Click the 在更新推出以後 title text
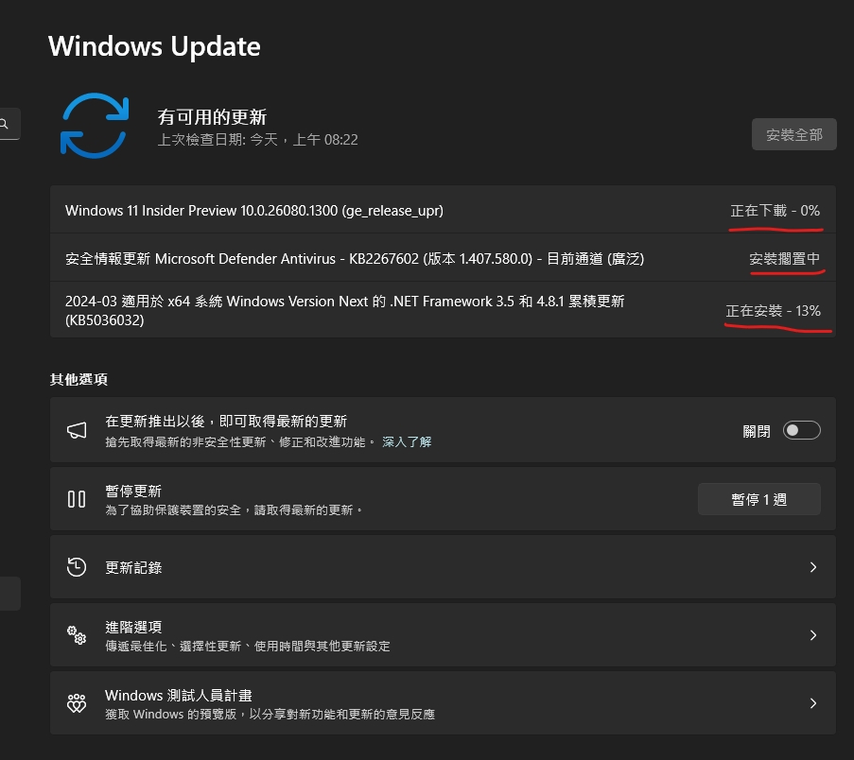854x760 pixels. click(x=226, y=421)
